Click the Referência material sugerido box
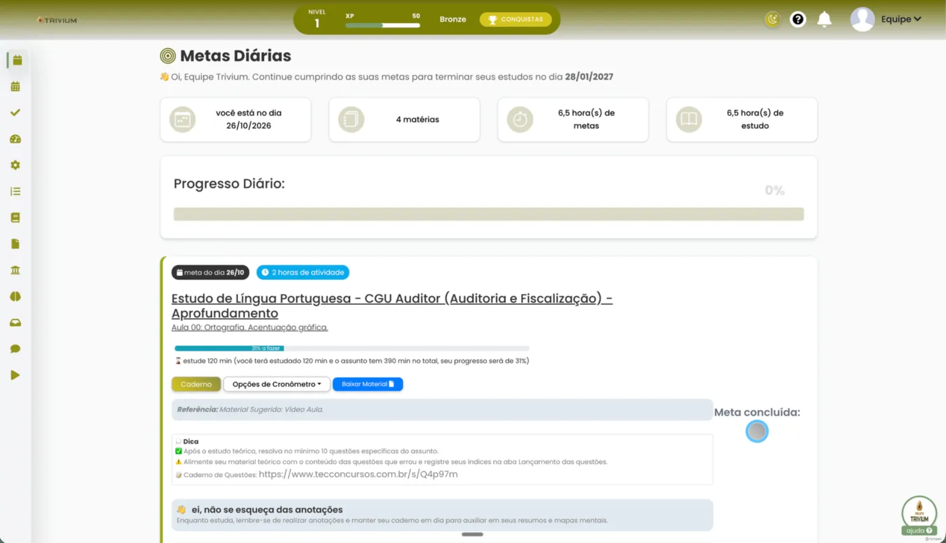Viewport: 946px width, 543px height. click(442, 409)
